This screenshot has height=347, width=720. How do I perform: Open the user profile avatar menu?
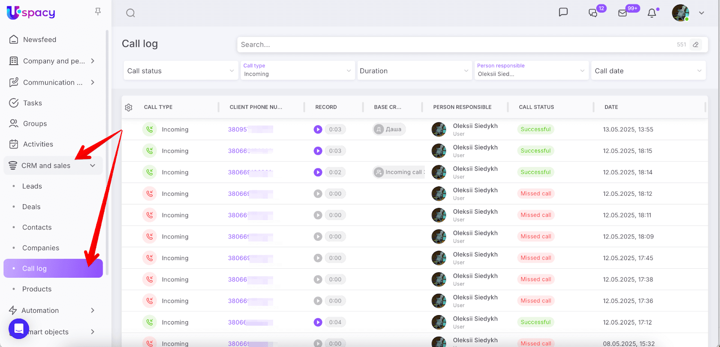click(x=680, y=13)
